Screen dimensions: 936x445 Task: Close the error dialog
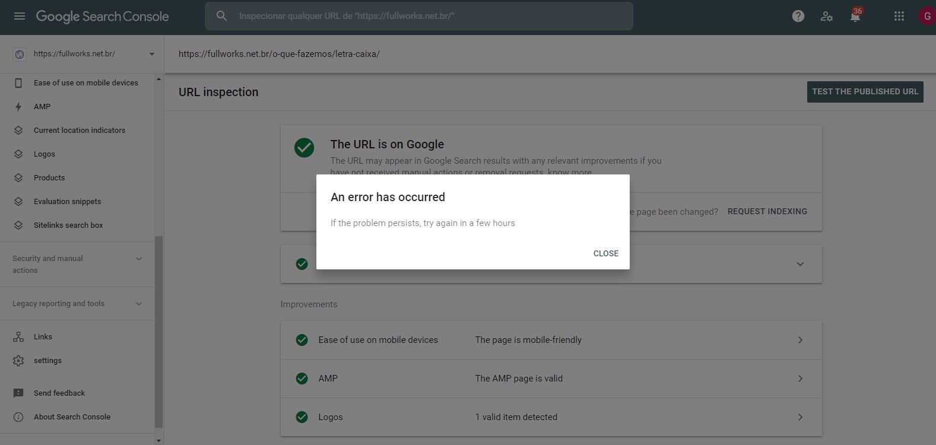[605, 253]
